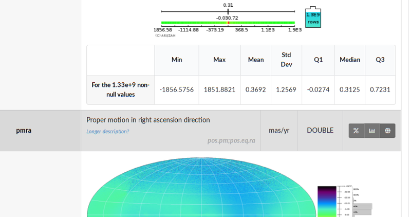This screenshot has height=217, width=411.
Task: Click the sky map color scale legend
Action: tap(327, 202)
